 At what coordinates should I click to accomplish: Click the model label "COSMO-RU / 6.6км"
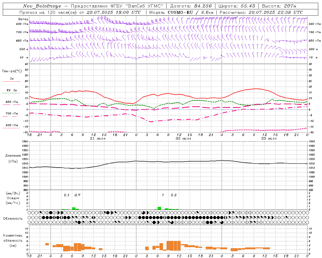point(191,12)
